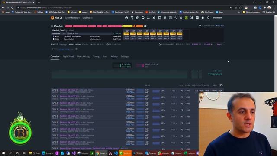Click the circular sync icon before eyazdan
277x156 pixels.
pyautogui.click(x=208, y=18)
